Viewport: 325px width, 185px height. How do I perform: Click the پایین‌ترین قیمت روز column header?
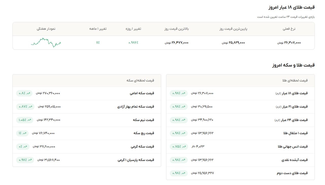(233, 29)
